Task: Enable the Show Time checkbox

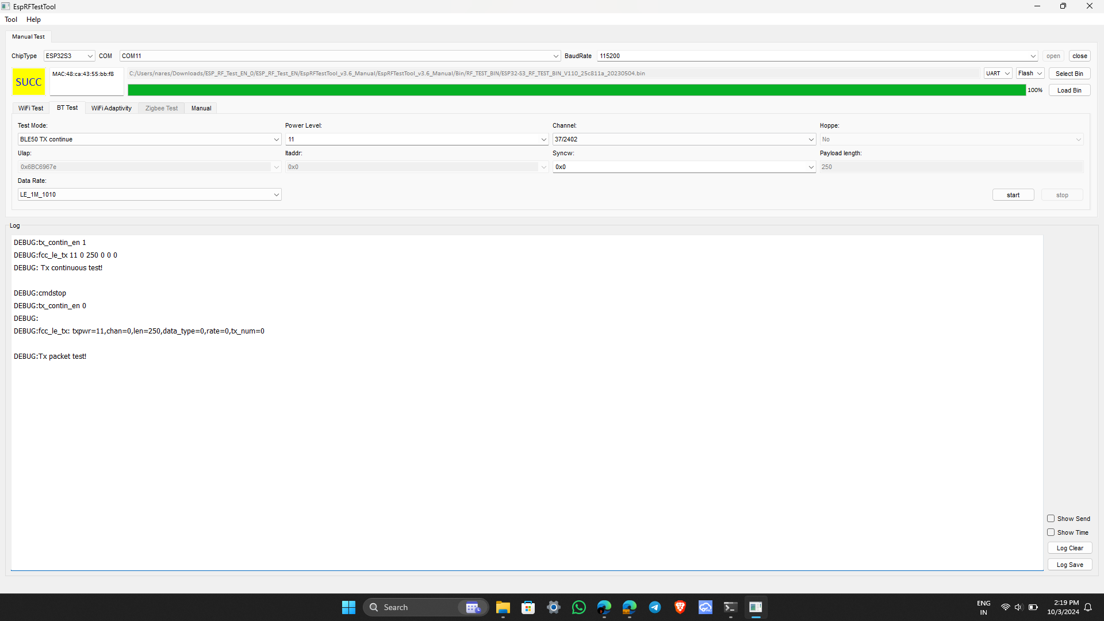Action: click(1051, 532)
